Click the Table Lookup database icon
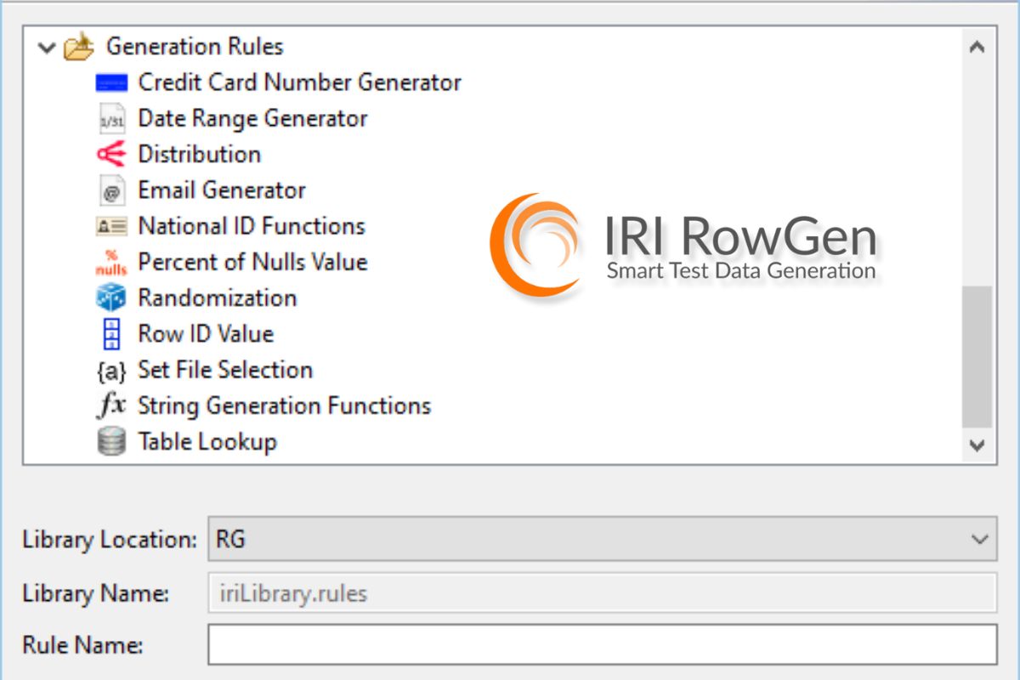 [111, 442]
